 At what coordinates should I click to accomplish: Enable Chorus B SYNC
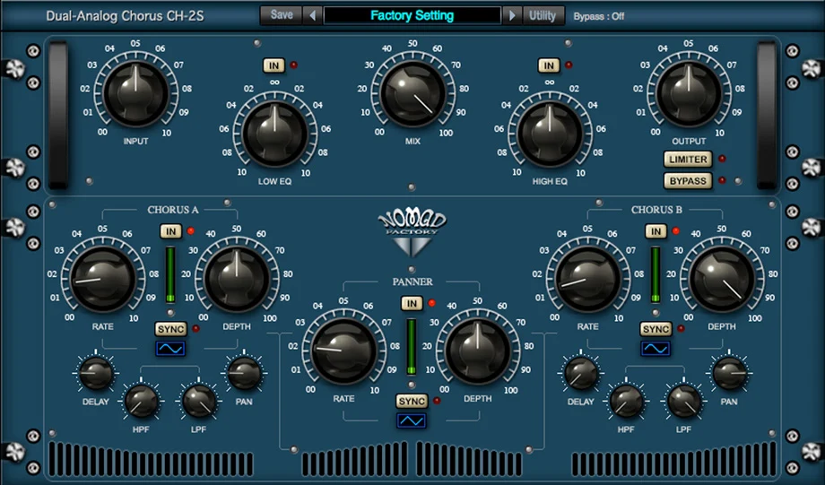click(x=656, y=329)
